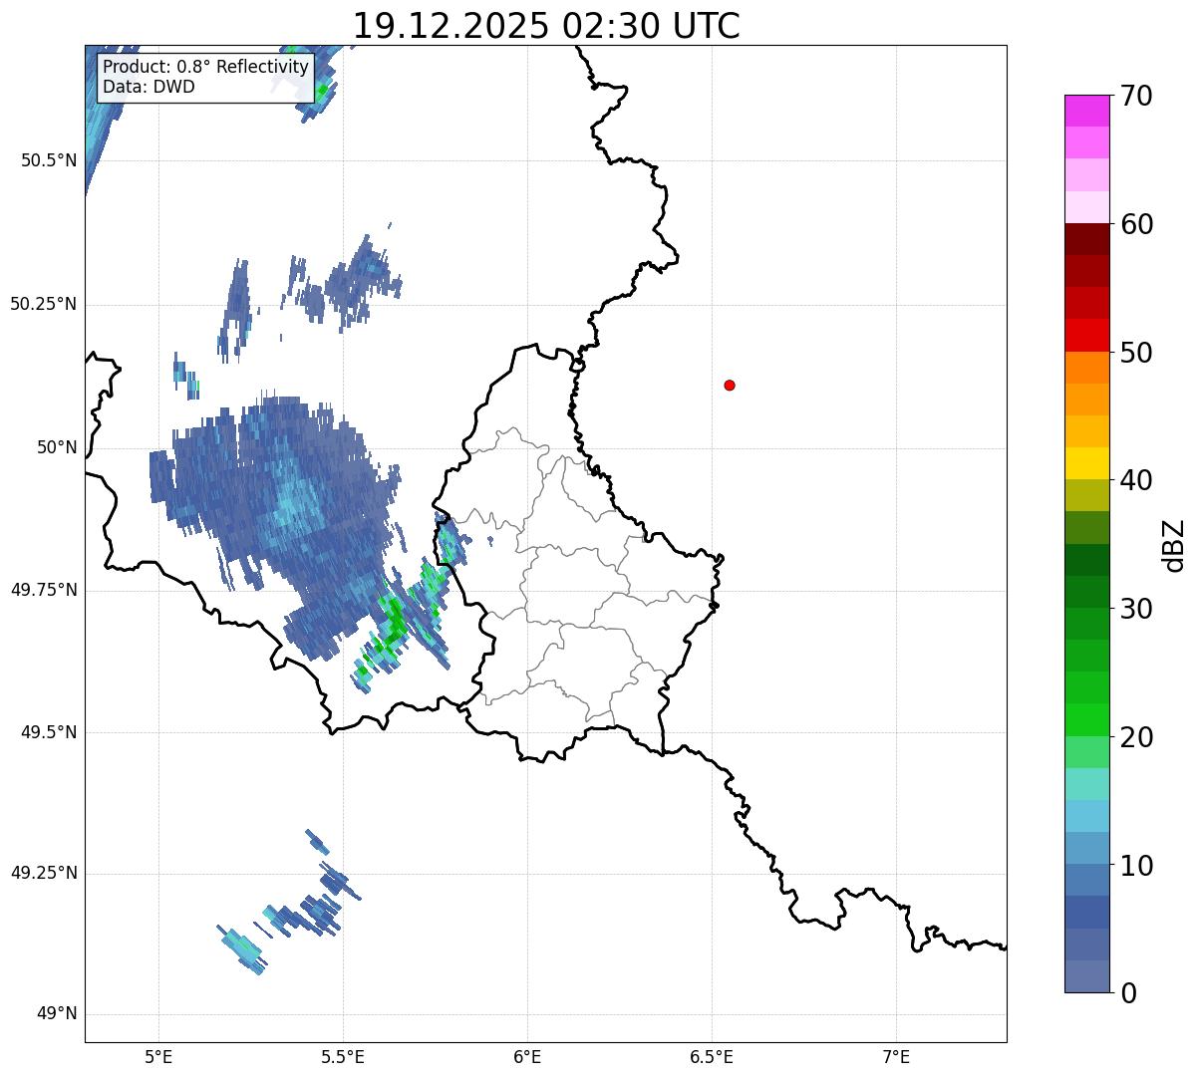Click the 5°E longitude label

158,1057
